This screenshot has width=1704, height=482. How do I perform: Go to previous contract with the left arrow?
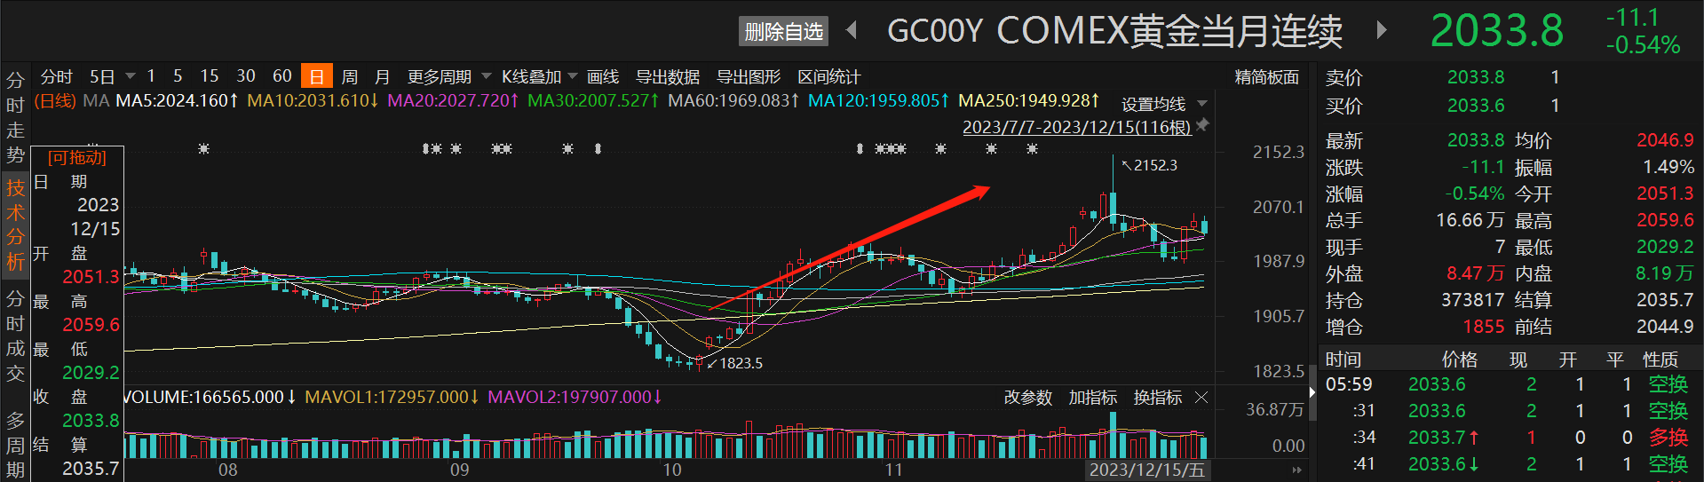point(852,30)
